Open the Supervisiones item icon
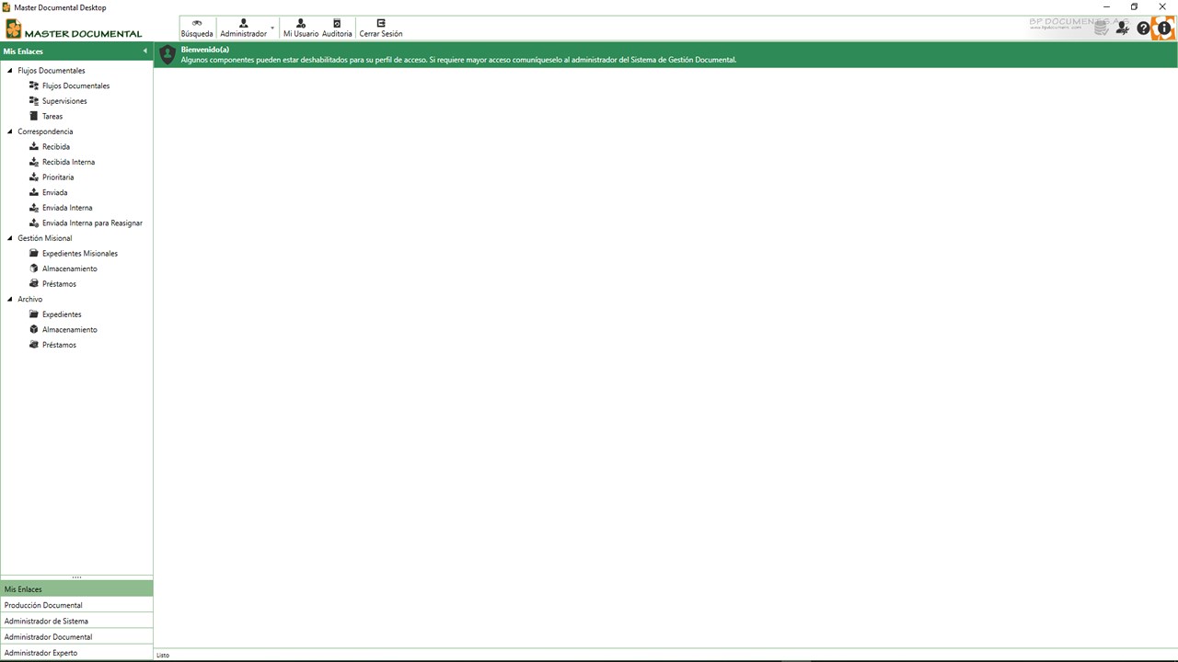 coord(34,101)
